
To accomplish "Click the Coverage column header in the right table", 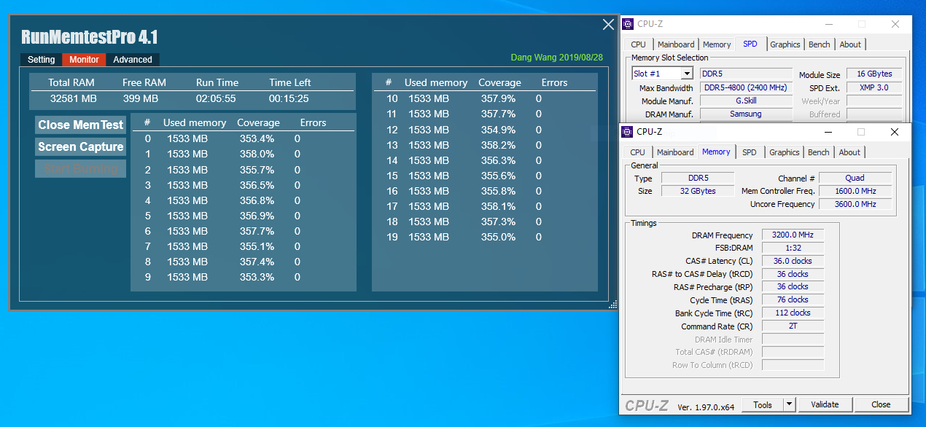I will point(499,82).
